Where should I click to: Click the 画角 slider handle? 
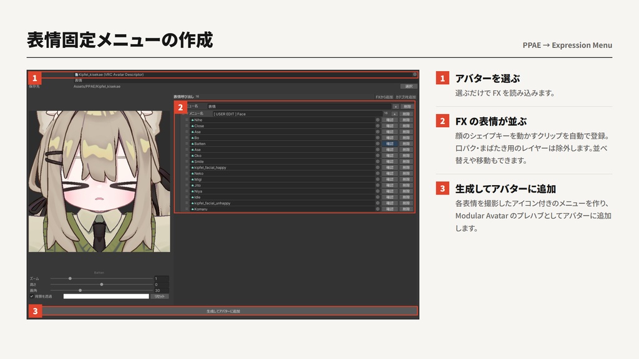80,290
